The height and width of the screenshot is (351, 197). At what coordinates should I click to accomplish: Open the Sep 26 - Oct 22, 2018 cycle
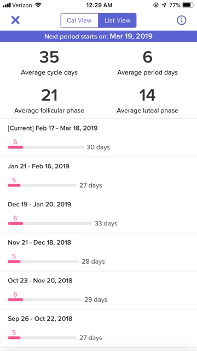click(x=99, y=328)
